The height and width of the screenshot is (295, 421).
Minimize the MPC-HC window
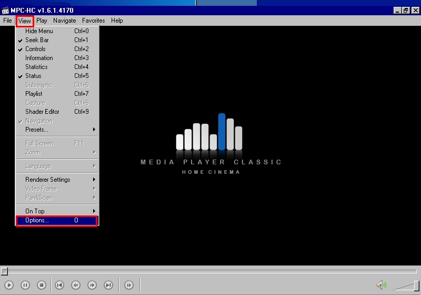pos(397,11)
